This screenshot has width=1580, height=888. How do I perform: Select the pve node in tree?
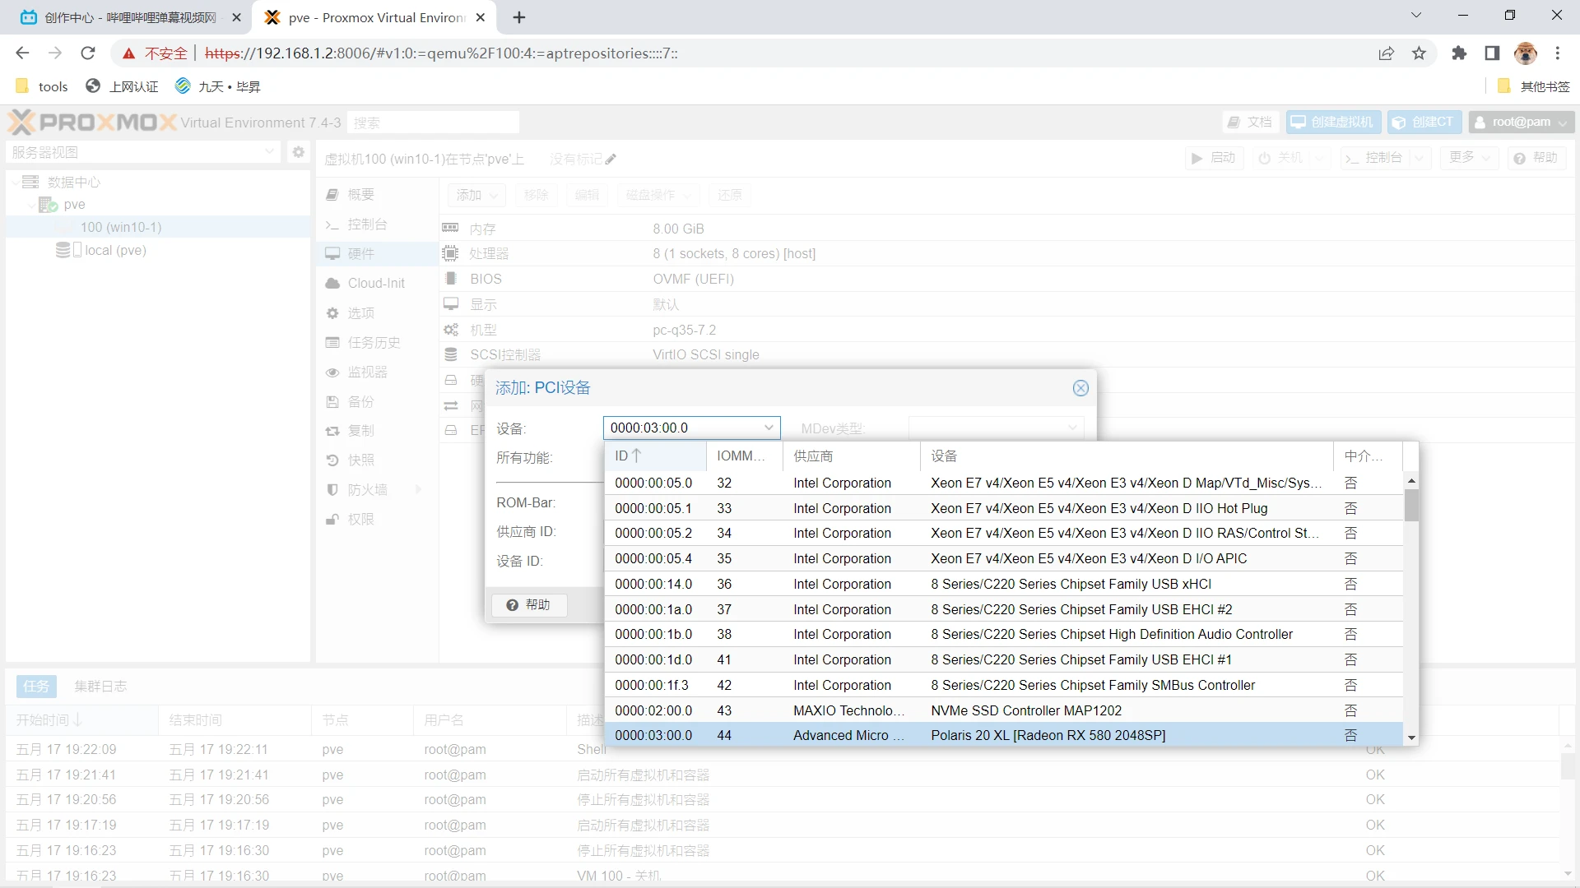pos(75,204)
